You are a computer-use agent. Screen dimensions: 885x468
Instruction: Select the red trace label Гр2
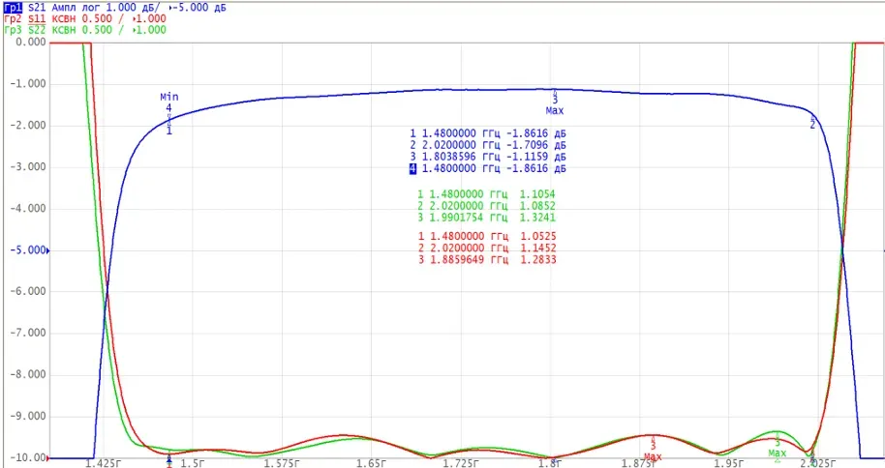(x=13, y=18)
